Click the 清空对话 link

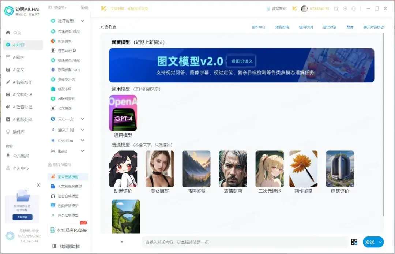329,27
